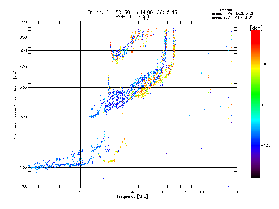Click the '[deg]' colorbar unit label
This screenshot has width=279, height=209.
point(256,28)
